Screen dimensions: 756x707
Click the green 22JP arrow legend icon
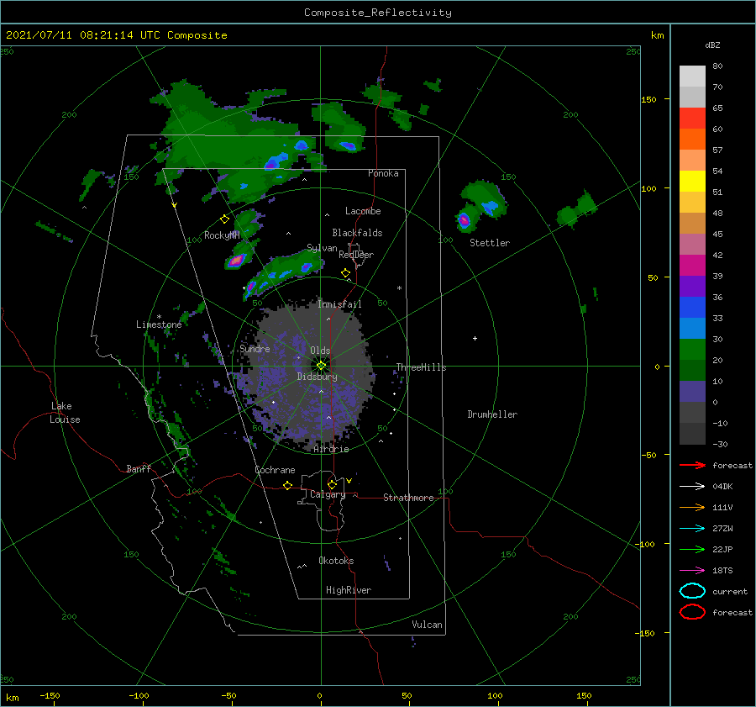(x=692, y=549)
